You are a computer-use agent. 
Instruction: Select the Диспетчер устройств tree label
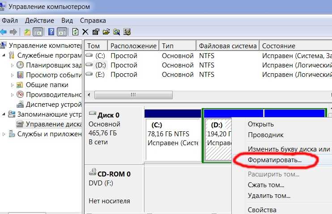53,105
